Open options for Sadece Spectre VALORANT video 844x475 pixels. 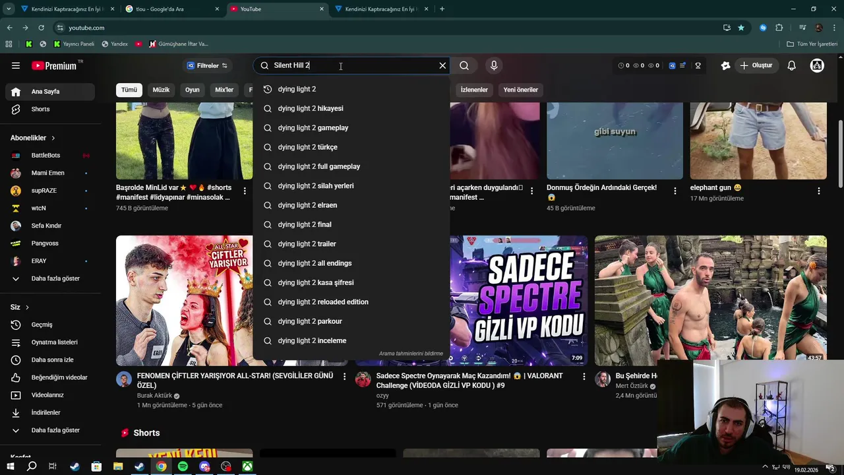tap(584, 376)
